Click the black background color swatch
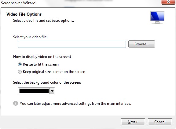The height and width of the screenshot is (129, 176). coord(34,91)
